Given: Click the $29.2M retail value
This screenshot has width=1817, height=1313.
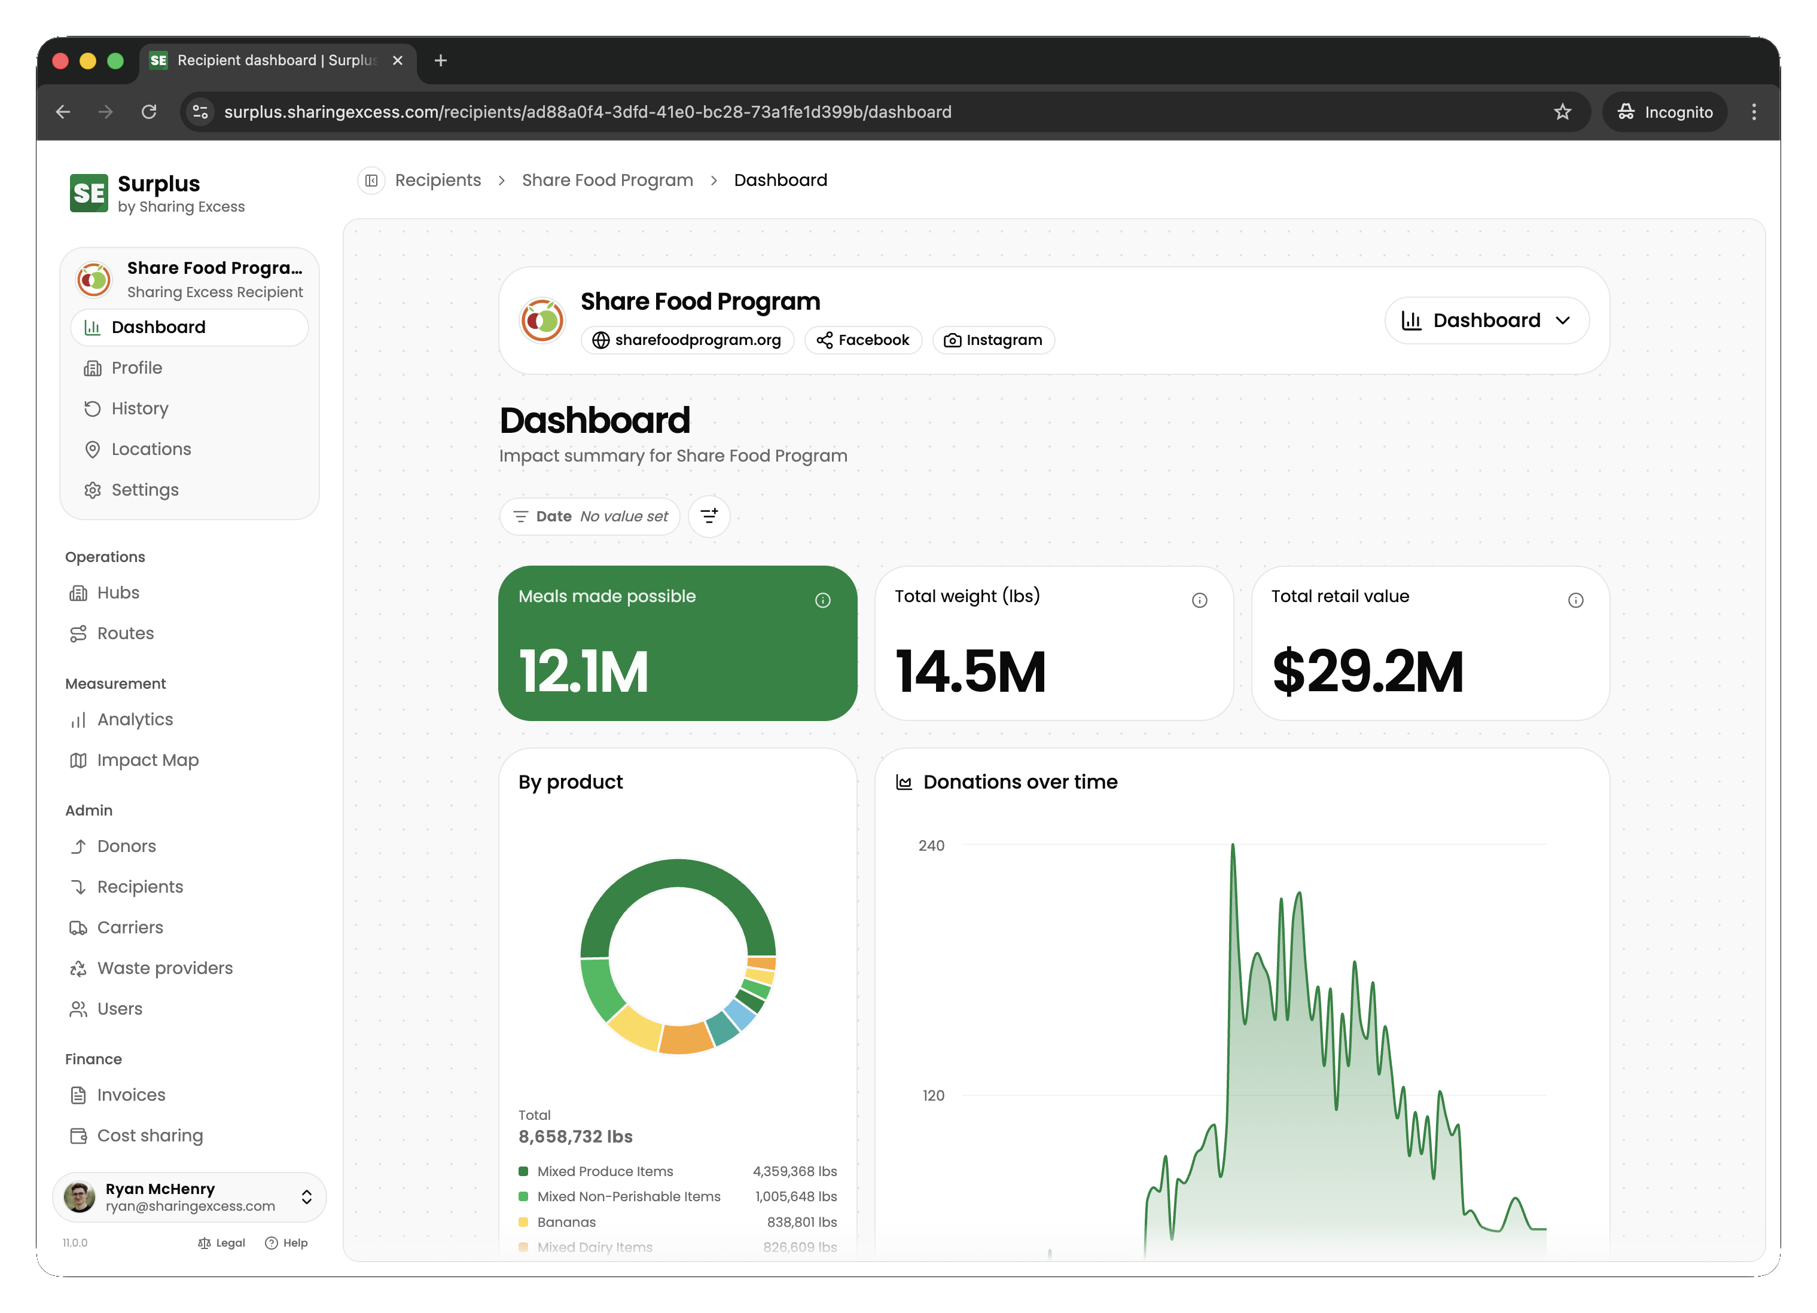Looking at the screenshot, I should pos(1368,671).
